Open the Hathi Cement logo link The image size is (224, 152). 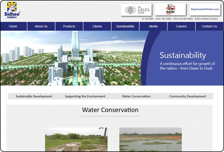pos(170,10)
